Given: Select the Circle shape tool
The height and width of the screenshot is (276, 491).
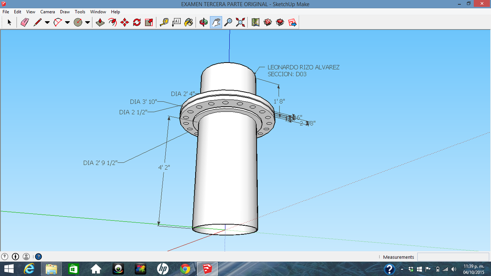Looking at the screenshot, I should click(x=78, y=22).
